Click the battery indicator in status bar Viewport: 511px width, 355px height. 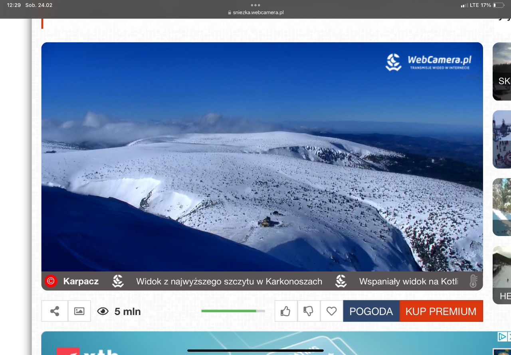click(499, 5)
